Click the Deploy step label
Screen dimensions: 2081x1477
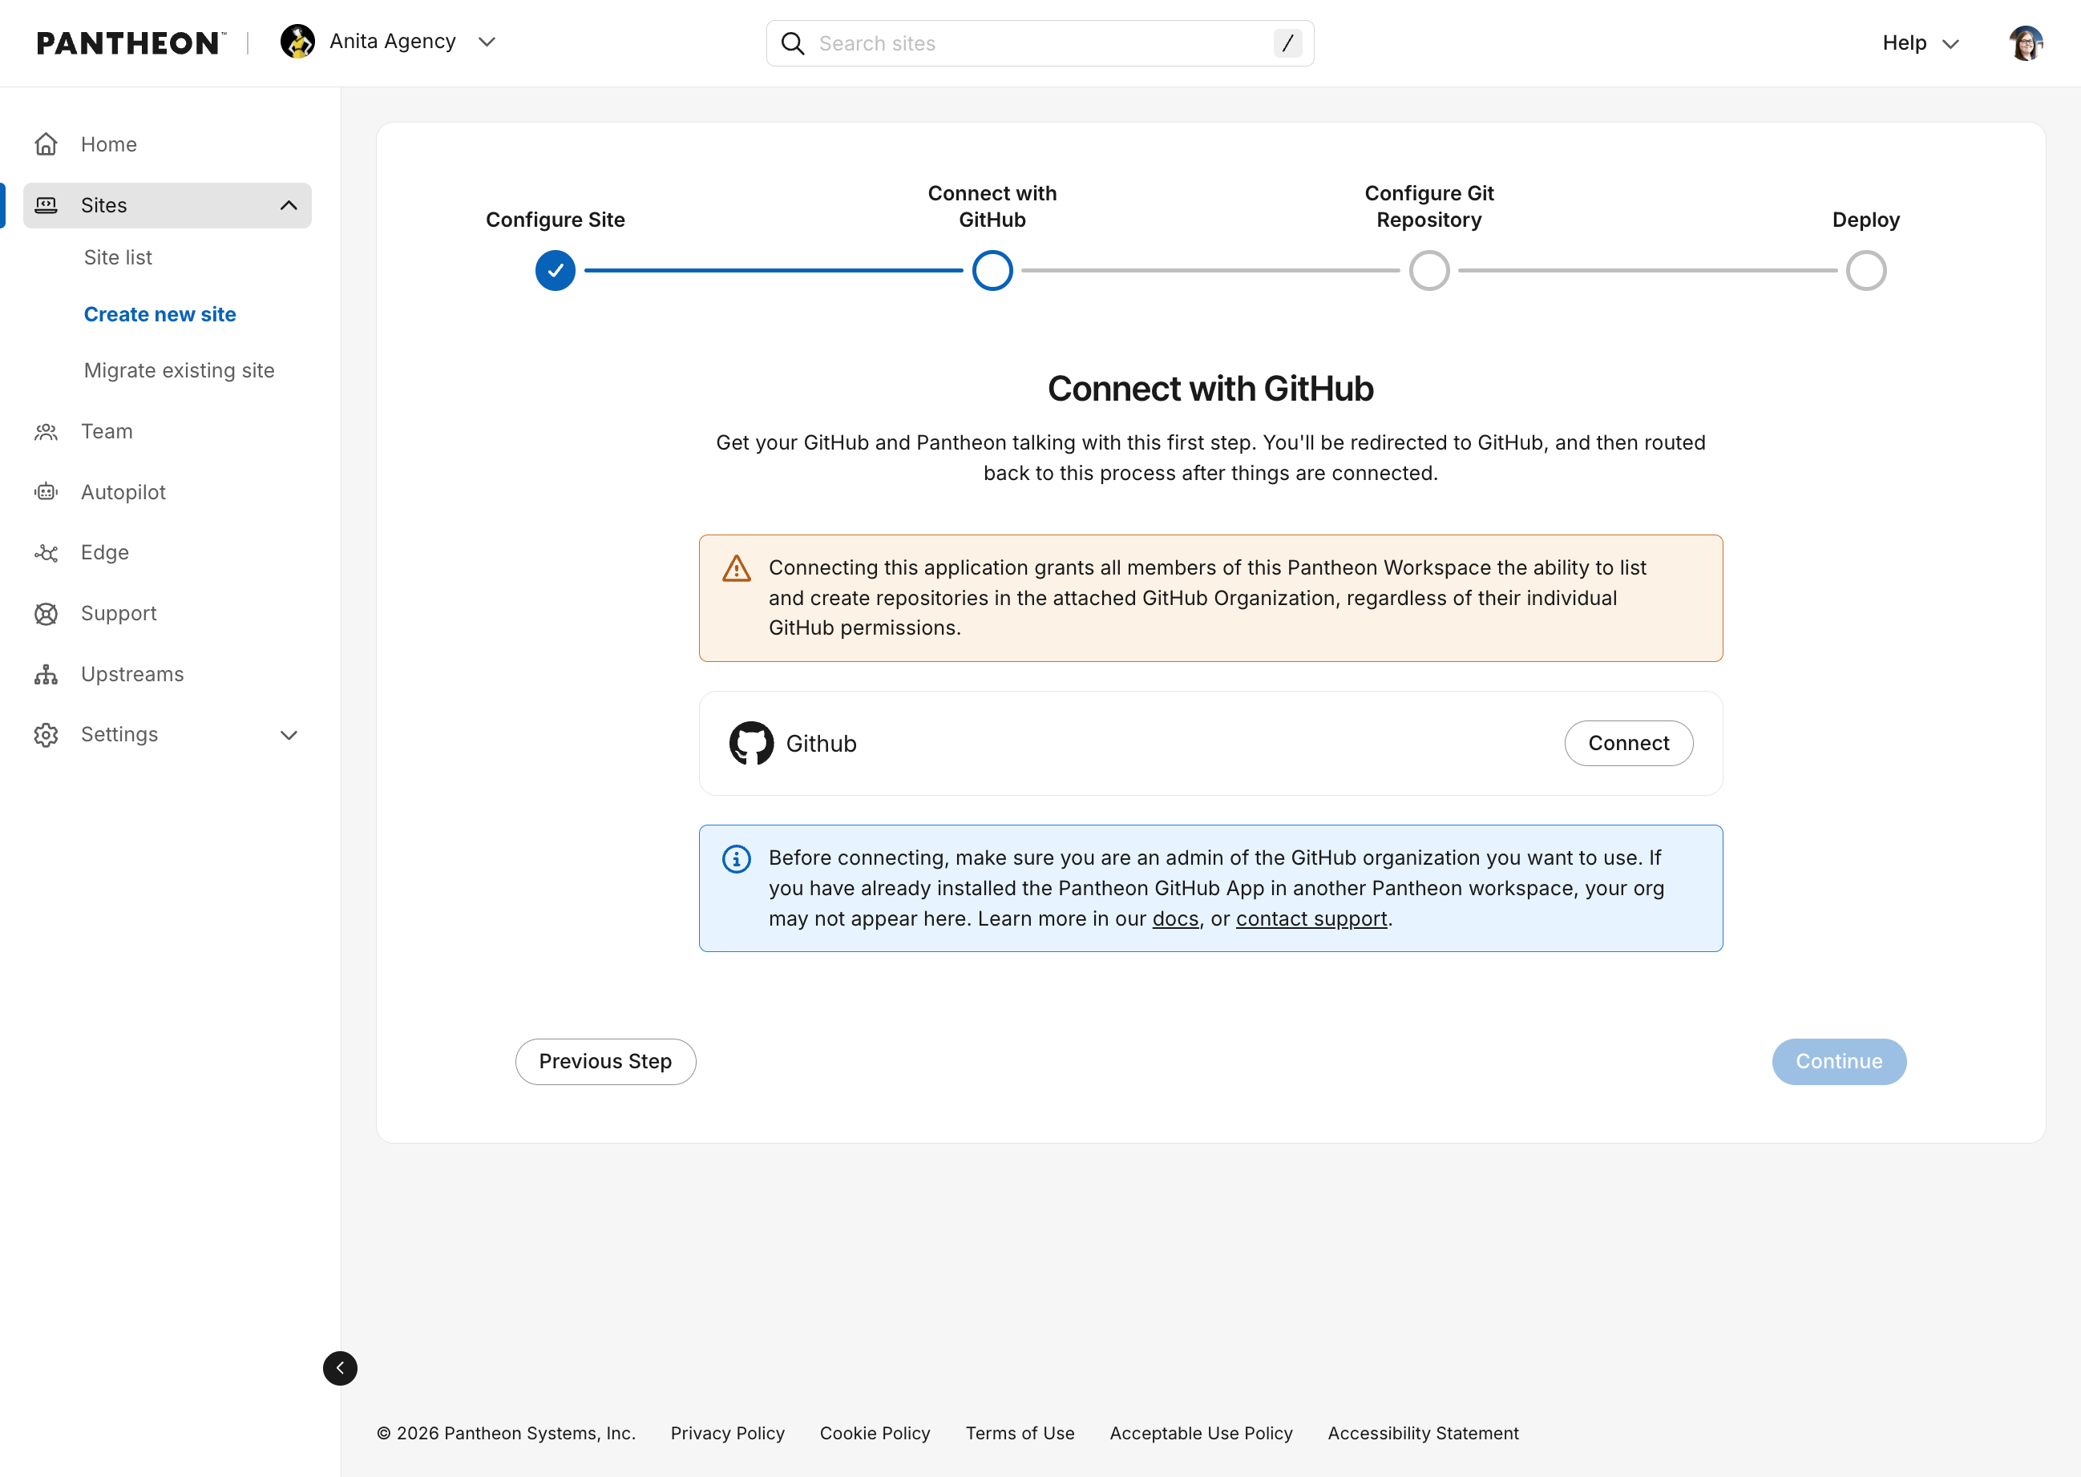1866,220
